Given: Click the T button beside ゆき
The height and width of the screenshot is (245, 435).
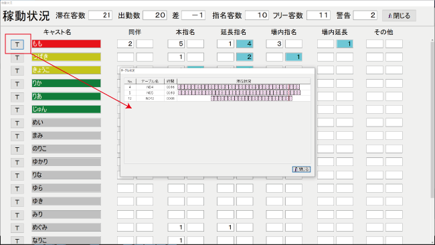Looking at the screenshot, I should [x=17, y=201].
